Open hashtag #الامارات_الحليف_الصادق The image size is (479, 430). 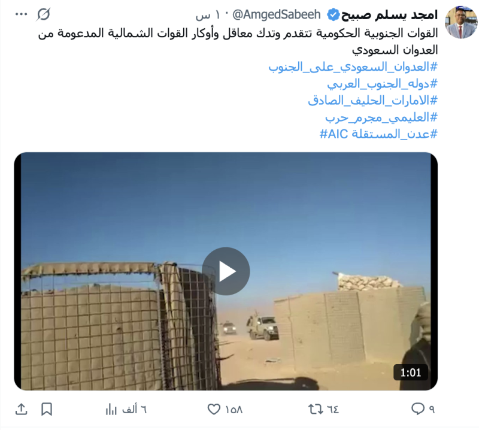[x=372, y=100]
